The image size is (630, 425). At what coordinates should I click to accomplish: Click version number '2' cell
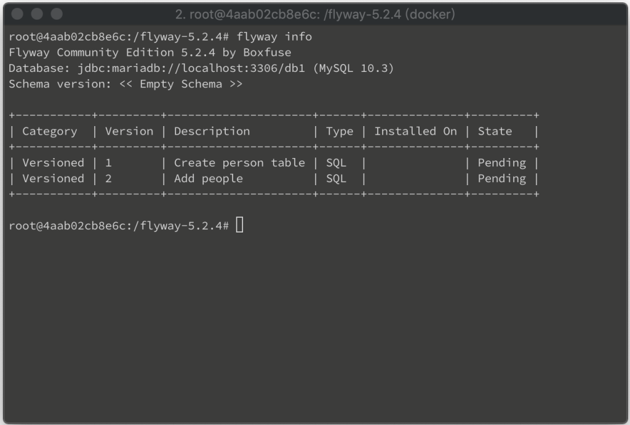[x=108, y=178]
